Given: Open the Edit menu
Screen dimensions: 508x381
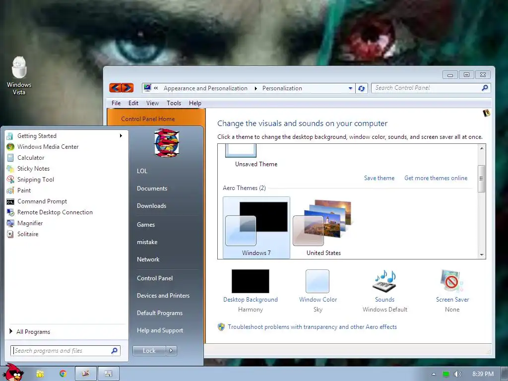Looking at the screenshot, I should point(133,103).
